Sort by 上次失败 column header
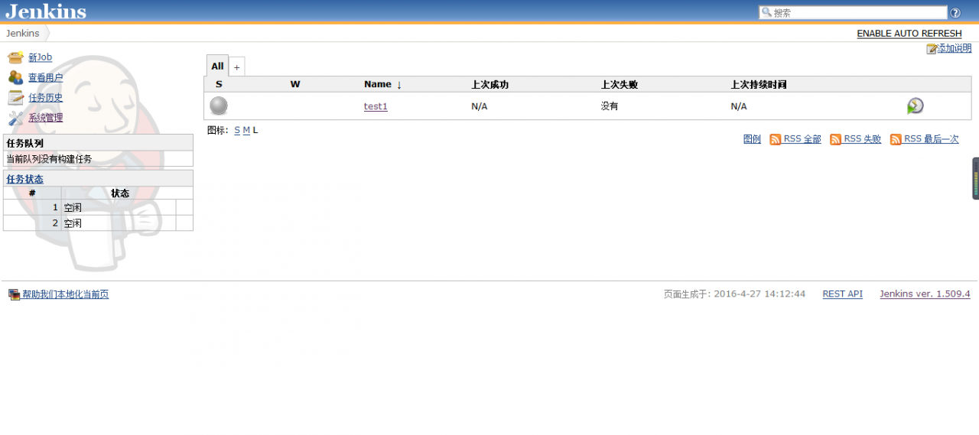Screen dimensions: 979x435 (x=620, y=85)
